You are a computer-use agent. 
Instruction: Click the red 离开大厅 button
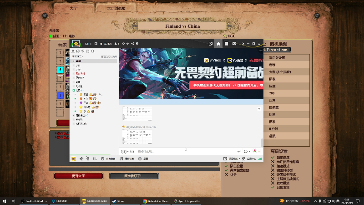78,176
